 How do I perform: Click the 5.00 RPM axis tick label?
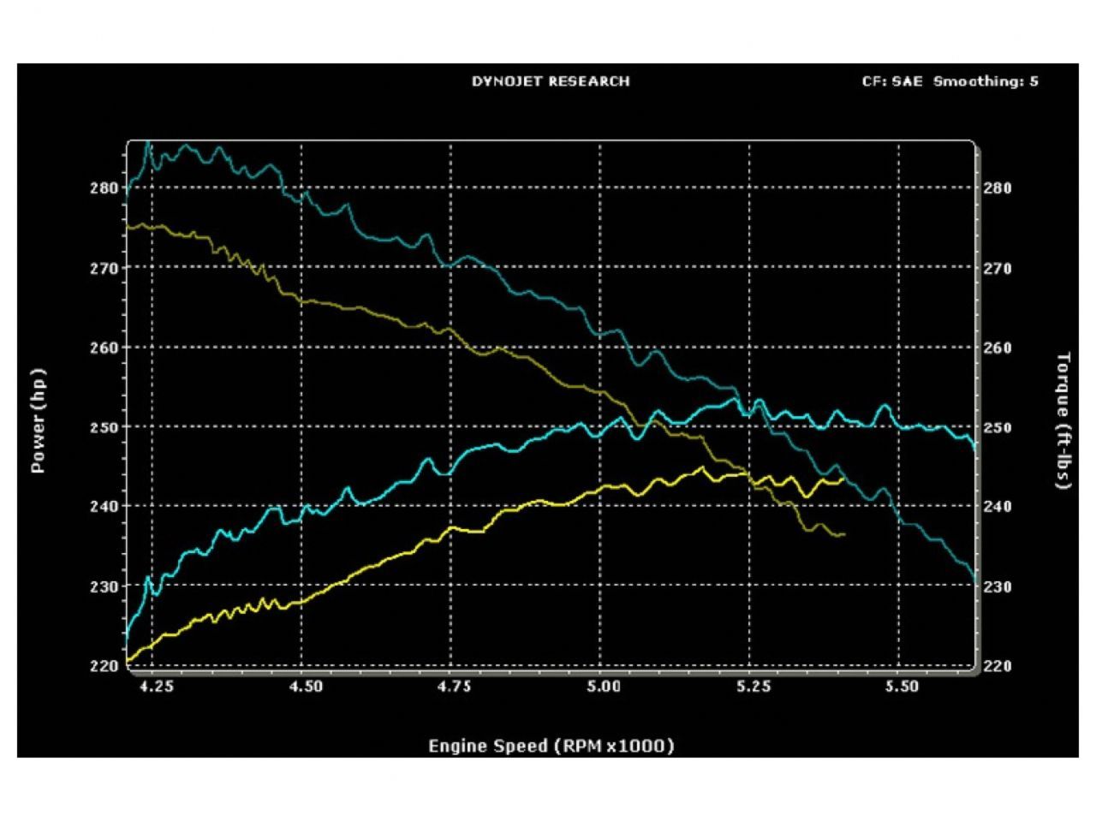604,686
